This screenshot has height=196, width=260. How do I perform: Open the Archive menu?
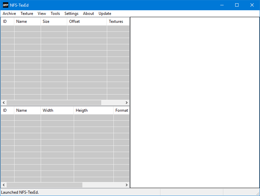coord(9,14)
